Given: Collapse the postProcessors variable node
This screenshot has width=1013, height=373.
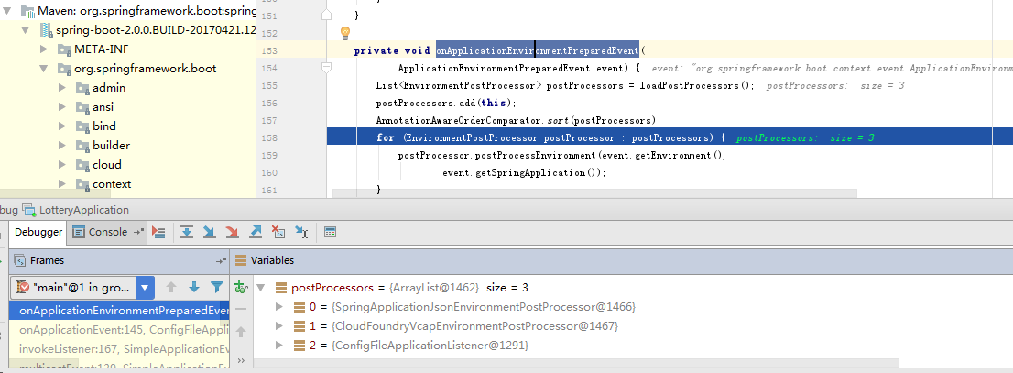Looking at the screenshot, I should 259,287.
